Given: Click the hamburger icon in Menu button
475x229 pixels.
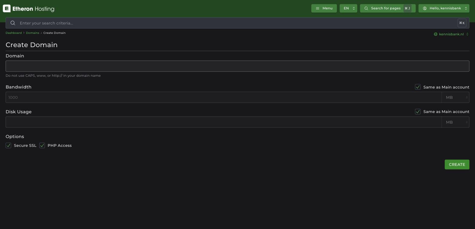Looking at the screenshot, I should (317, 8).
